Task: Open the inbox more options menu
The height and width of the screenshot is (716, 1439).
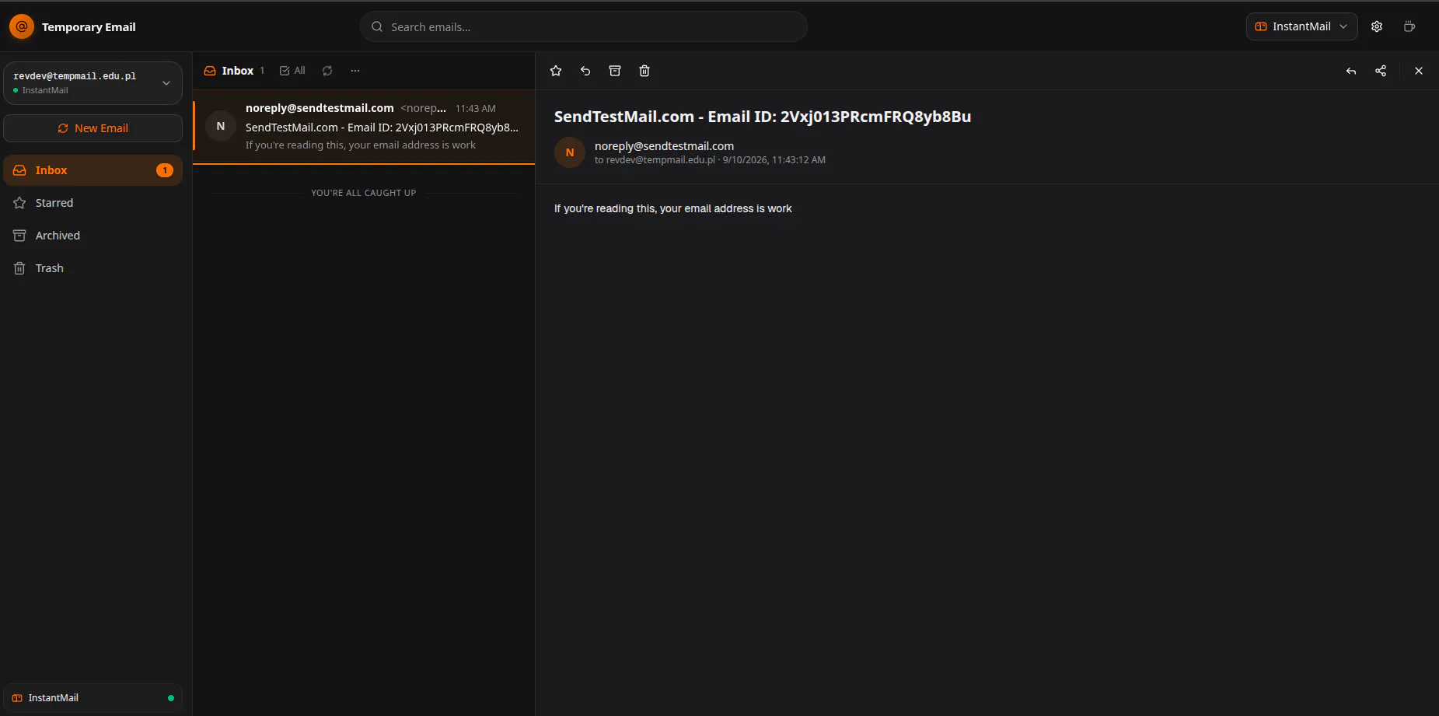Action: tap(355, 71)
